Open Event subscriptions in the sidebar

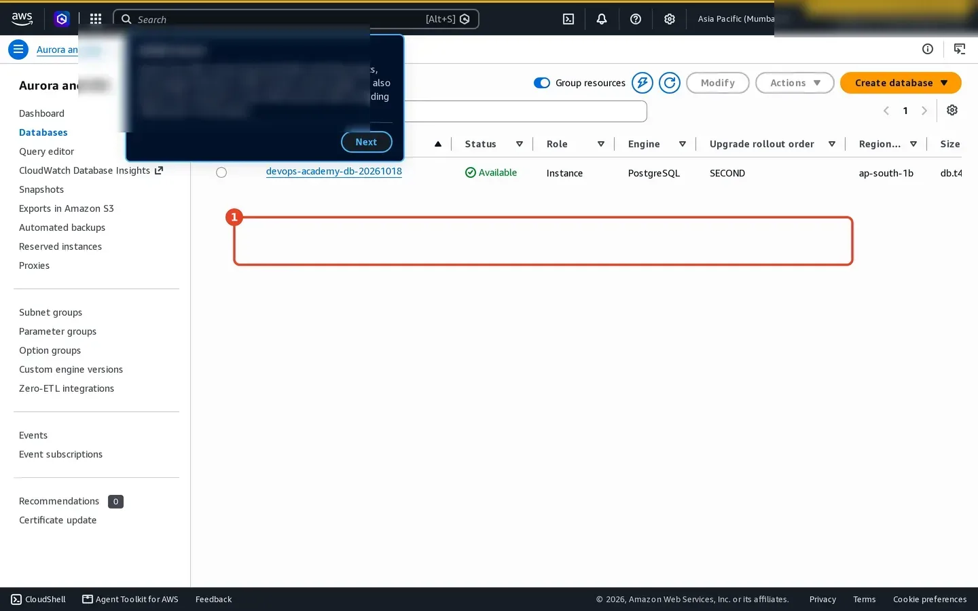click(60, 454)
